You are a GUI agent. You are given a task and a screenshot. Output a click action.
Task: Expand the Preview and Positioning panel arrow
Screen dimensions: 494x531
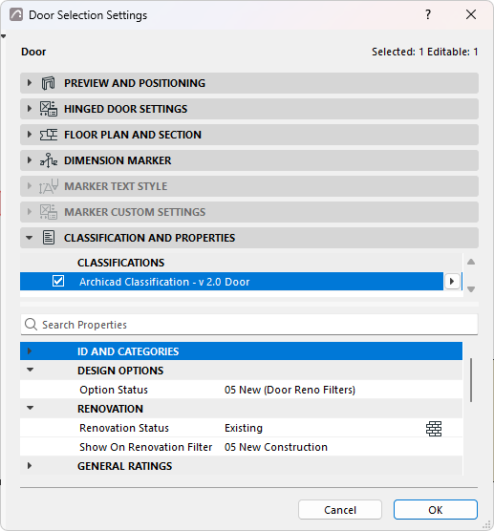(30, 83)
